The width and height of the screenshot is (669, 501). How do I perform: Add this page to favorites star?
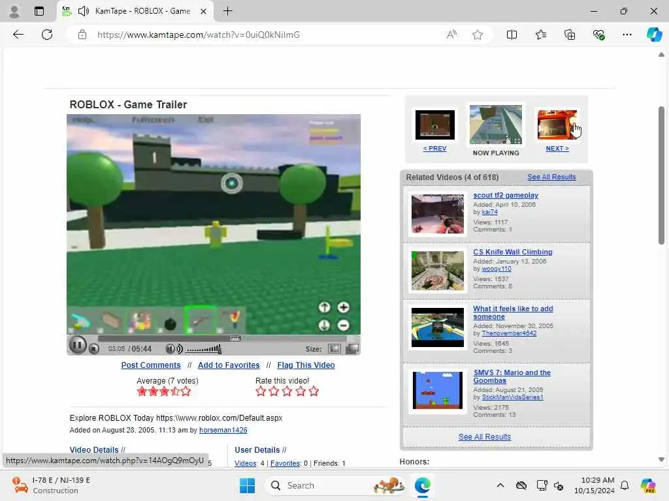point(478,35)
